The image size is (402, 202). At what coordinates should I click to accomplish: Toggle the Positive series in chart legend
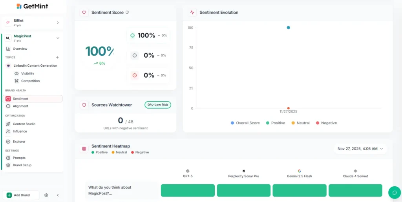coord(275,123)
